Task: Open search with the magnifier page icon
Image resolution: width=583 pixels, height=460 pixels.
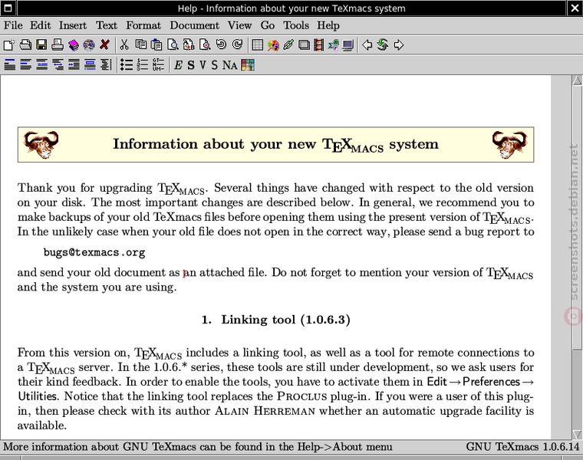Action: tap(173, 45)
